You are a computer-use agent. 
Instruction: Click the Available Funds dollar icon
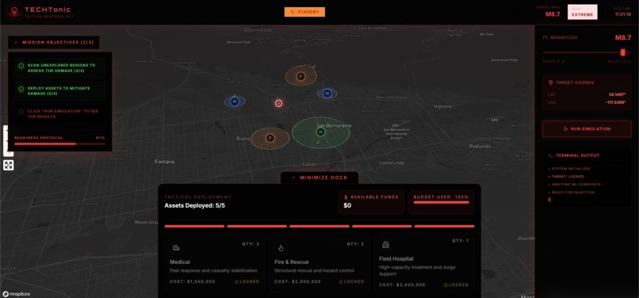[x=346, y=197]
